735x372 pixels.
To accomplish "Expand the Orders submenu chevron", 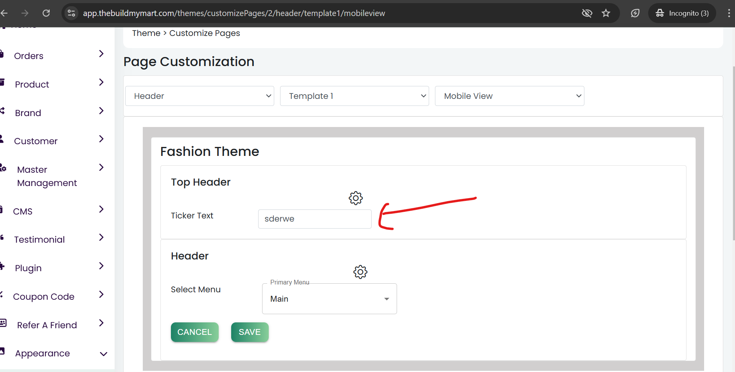I will [x=101, y=54].
